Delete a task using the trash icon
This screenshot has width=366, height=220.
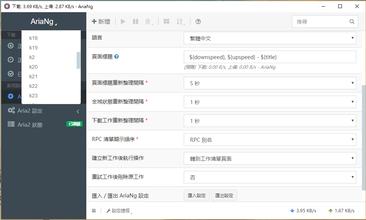pyautogui.click(x=148, y=21)
